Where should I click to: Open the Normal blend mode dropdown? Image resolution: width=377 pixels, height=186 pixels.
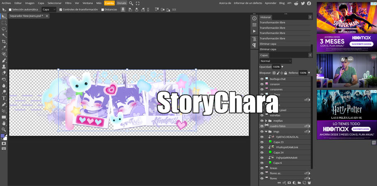276,61
